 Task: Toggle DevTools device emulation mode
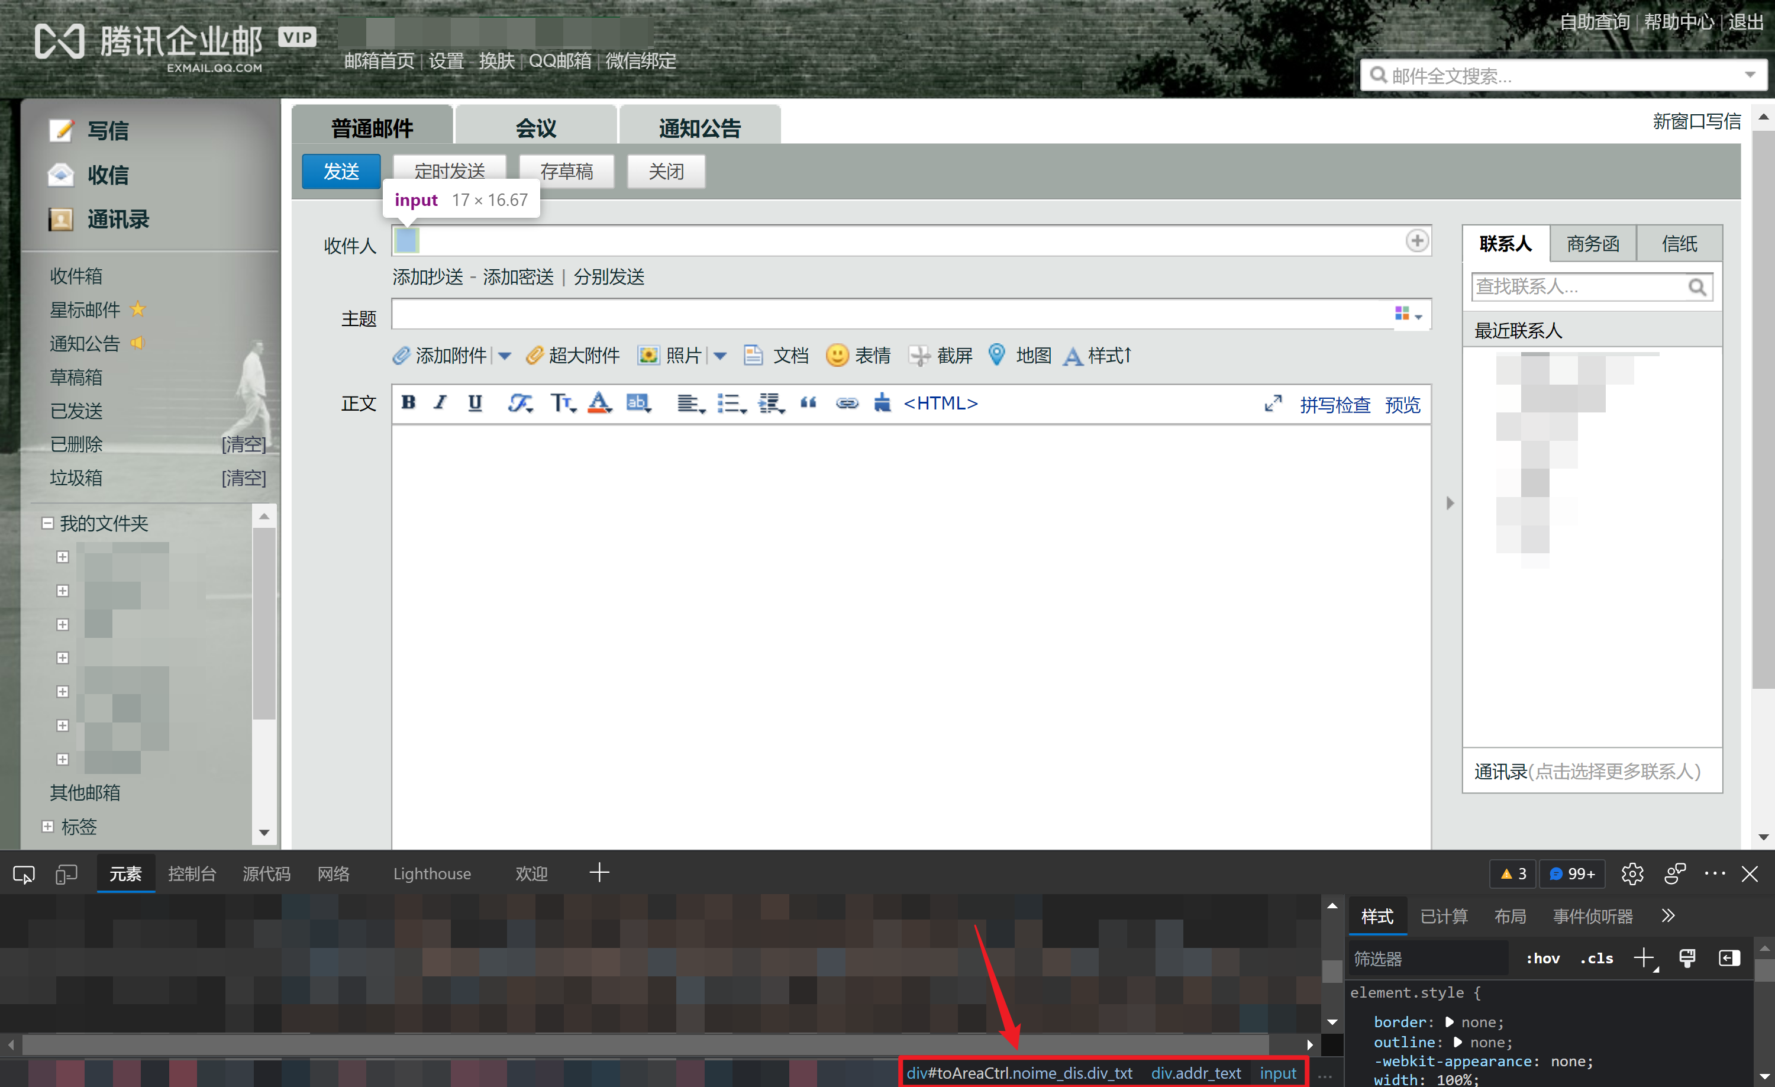pyautogui.click(x=66, y=874)
